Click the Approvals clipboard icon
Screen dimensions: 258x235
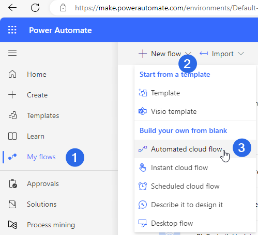(x=13, y=183)
